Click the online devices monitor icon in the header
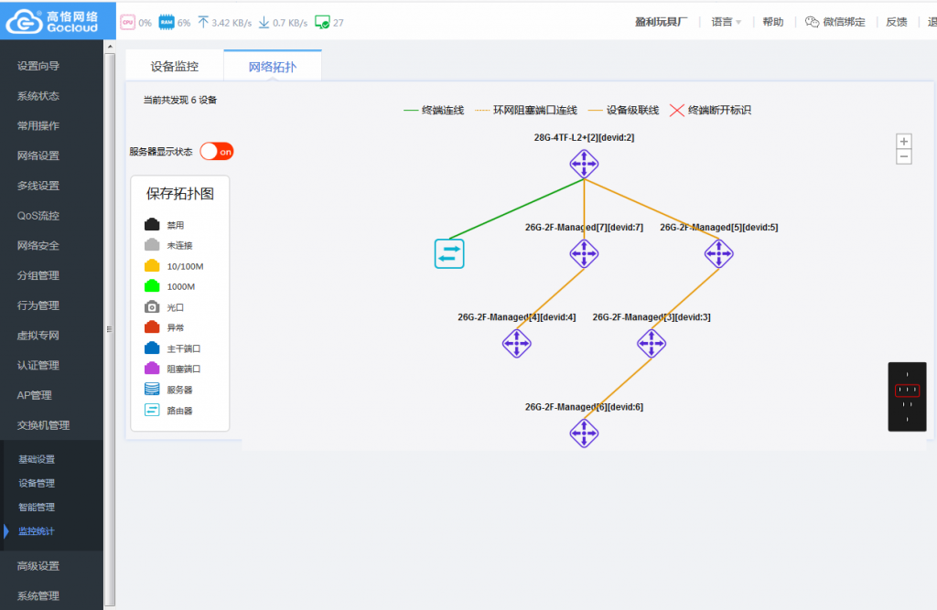The width and height of the screenshot is (937, 610). point(322,22)
